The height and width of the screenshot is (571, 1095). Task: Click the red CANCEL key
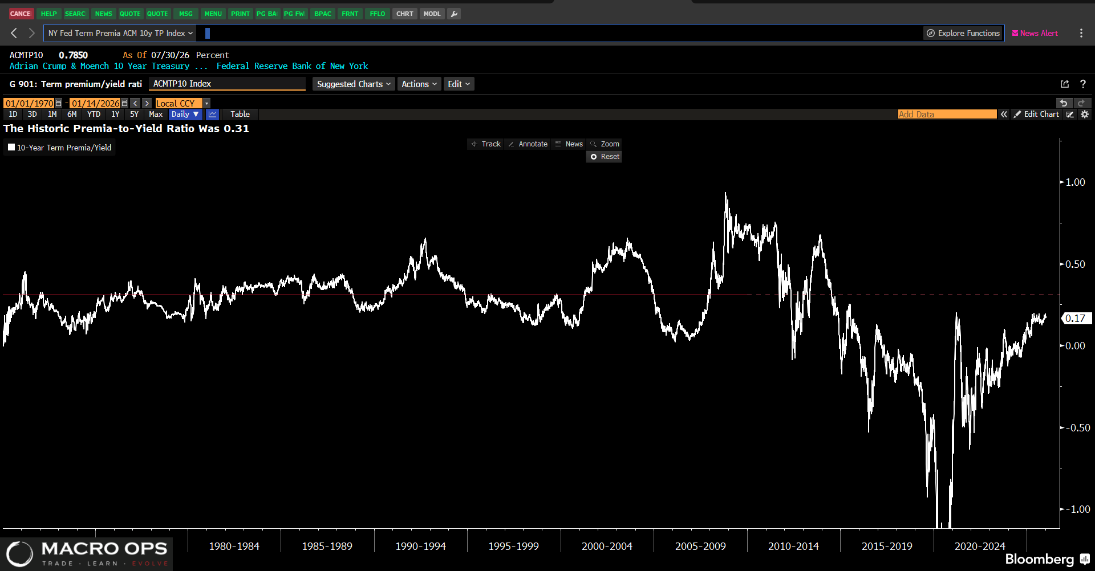(21, 14)
